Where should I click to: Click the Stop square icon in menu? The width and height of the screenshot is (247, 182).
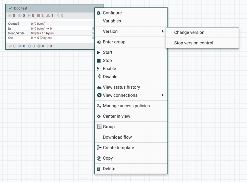tap(99, 61)
